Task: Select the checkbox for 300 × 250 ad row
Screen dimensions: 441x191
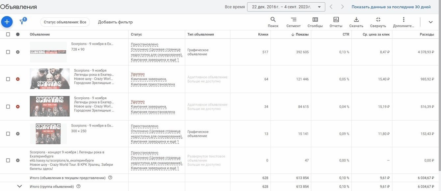Action: click(8, 134)
